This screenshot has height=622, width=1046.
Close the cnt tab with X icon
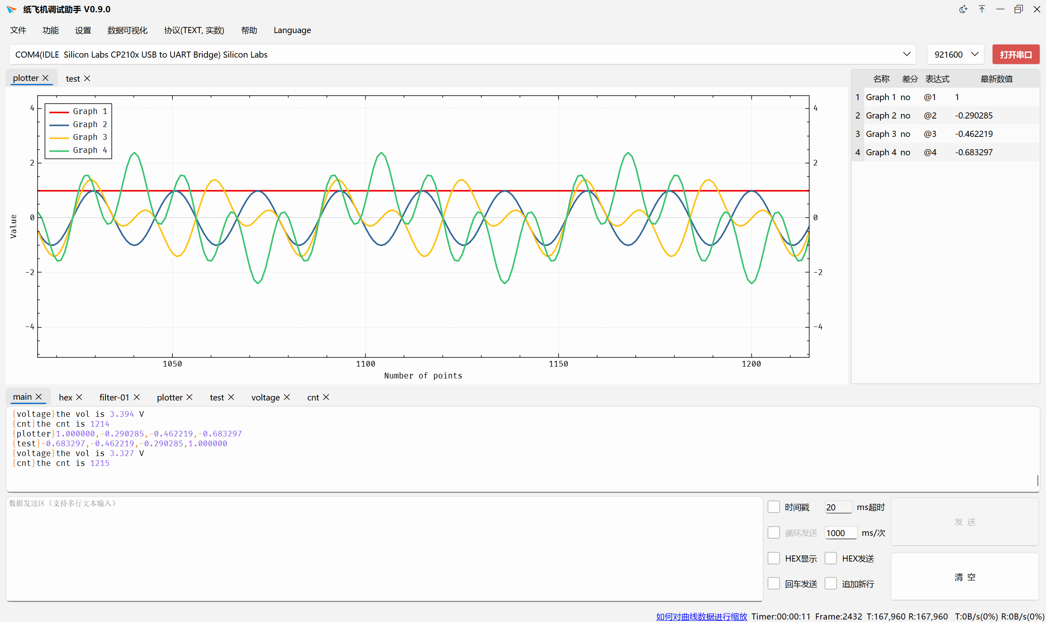click(x=326, y=397)
